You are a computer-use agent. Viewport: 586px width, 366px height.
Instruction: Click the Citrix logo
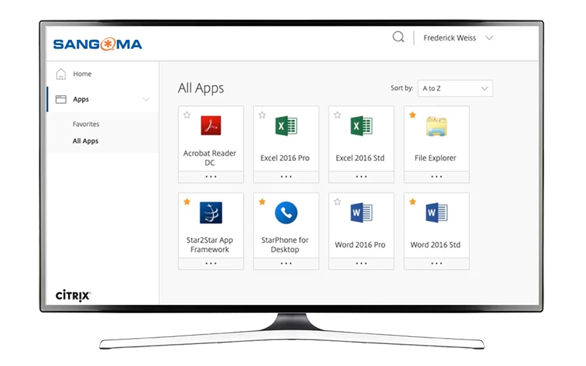pyautogui.click(x=73, y=295)
